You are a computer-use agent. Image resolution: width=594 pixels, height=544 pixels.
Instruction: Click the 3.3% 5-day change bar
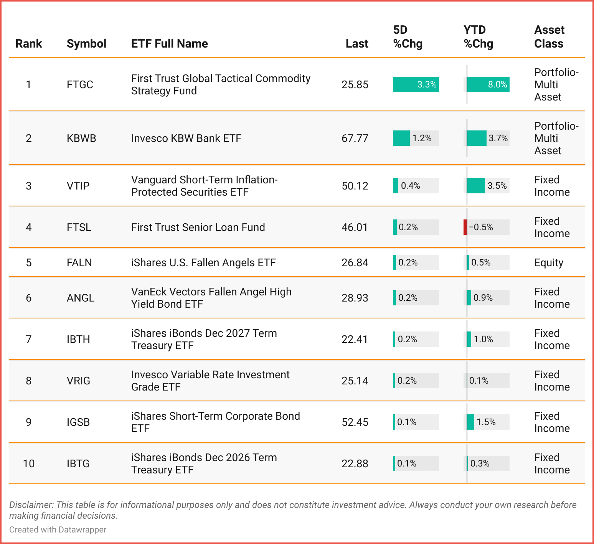(416, 85)
